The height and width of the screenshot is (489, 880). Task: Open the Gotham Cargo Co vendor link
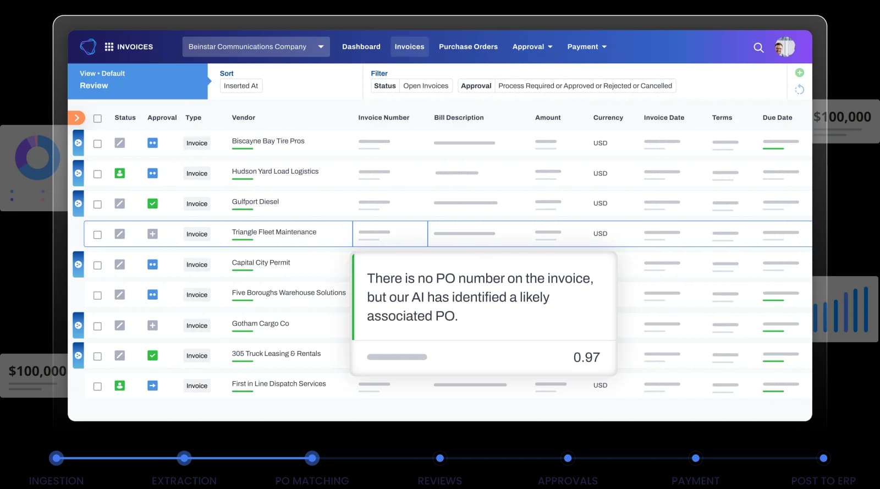(x=260, y=323)
